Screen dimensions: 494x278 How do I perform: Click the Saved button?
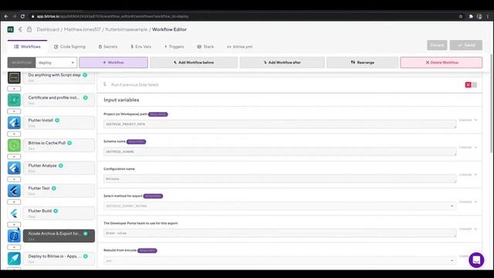click(x=466, y=45)
